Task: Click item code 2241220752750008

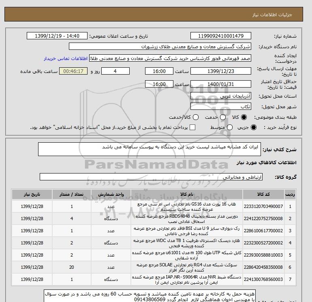Action: 263,218
